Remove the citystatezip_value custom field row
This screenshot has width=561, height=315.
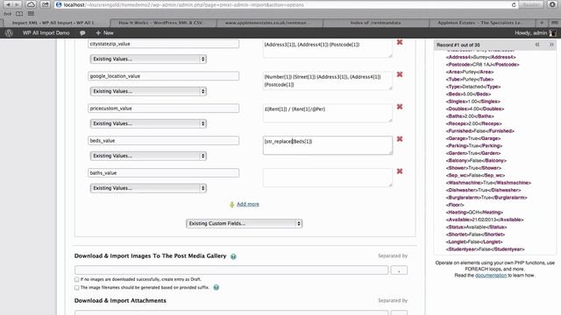pos(400,42)
